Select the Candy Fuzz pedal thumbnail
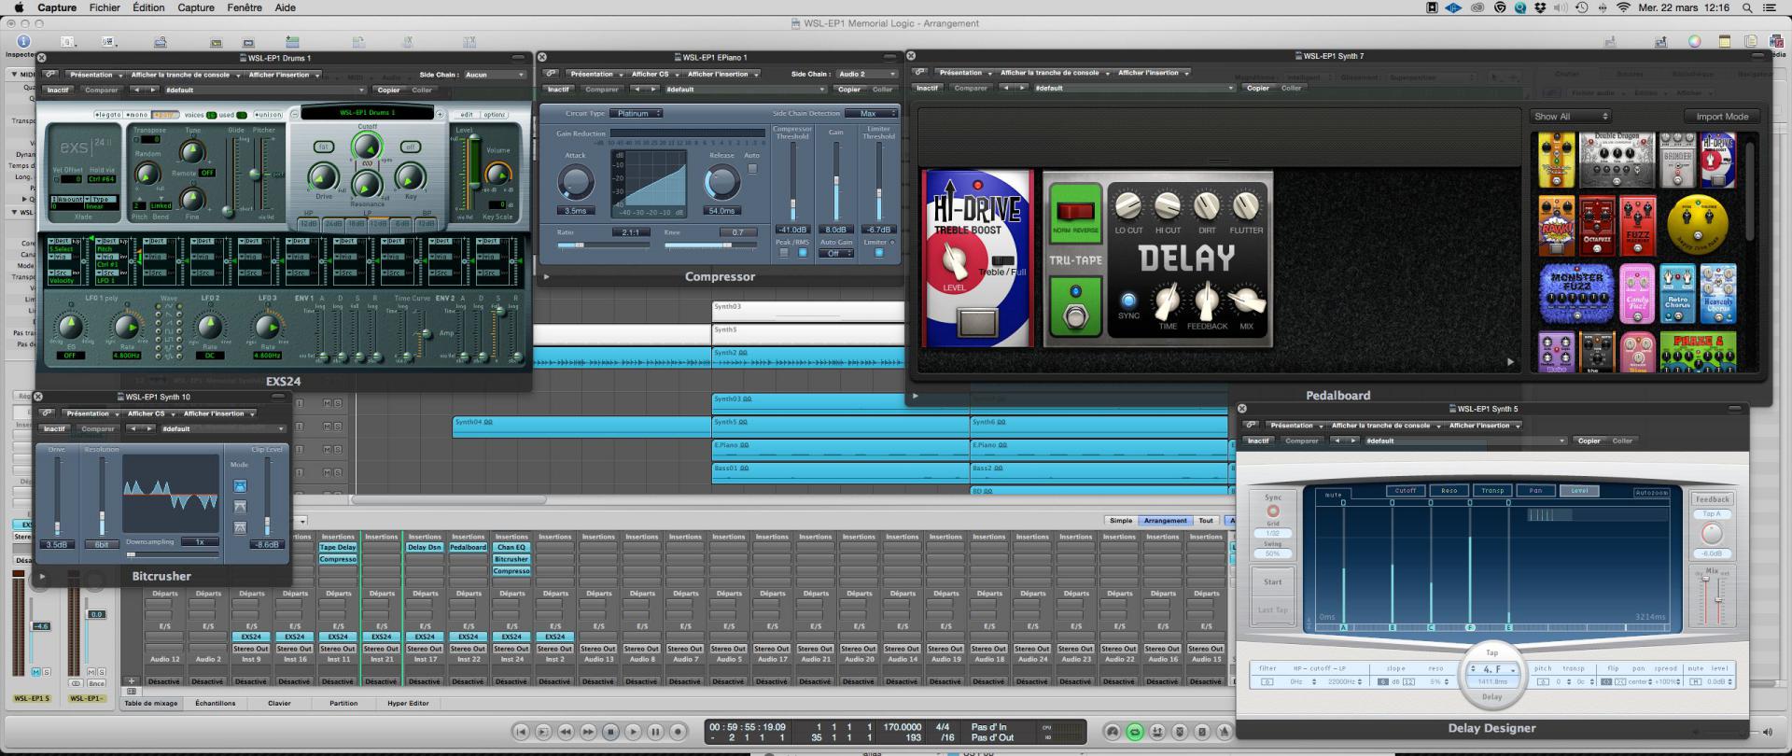Image resolution: width=1792 pixels, height=756 pixels. [1637, 293]
